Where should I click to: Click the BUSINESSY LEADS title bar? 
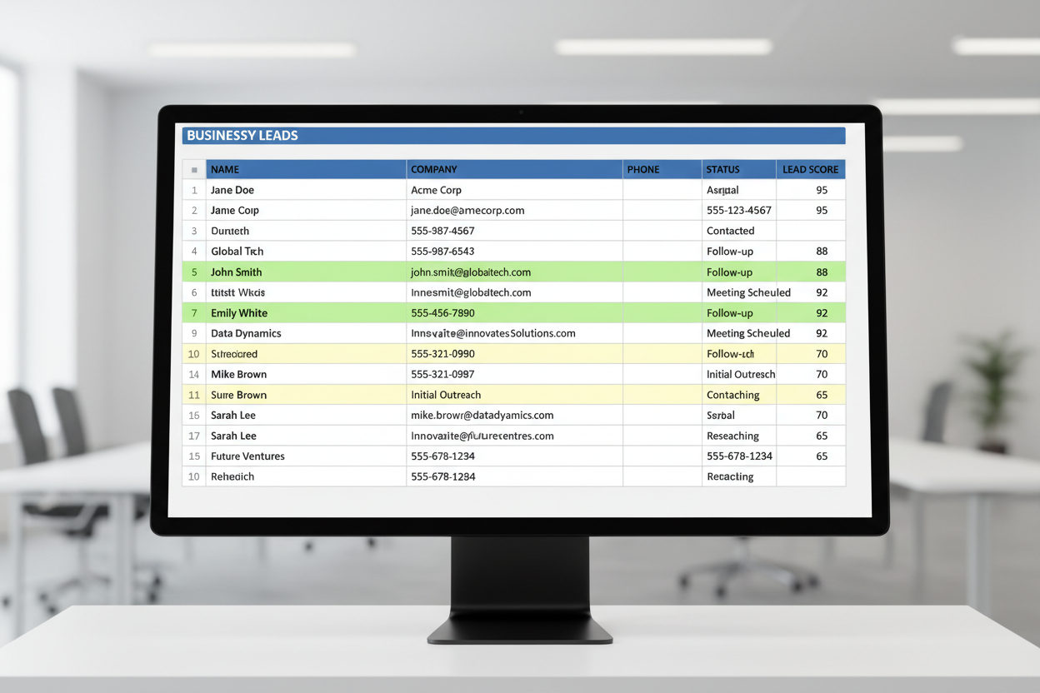tap(513, 136)
